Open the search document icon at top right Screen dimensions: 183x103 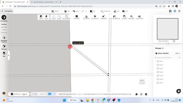(x=170, y=11)
